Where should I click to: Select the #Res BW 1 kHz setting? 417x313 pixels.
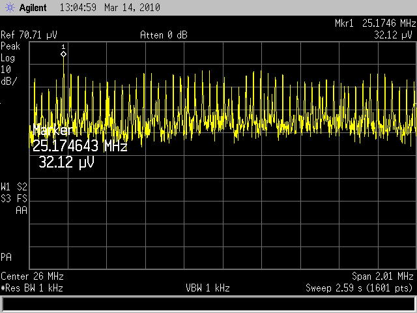click(32, 288)
